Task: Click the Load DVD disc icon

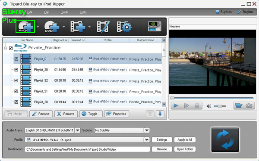Action: [52, 26]
